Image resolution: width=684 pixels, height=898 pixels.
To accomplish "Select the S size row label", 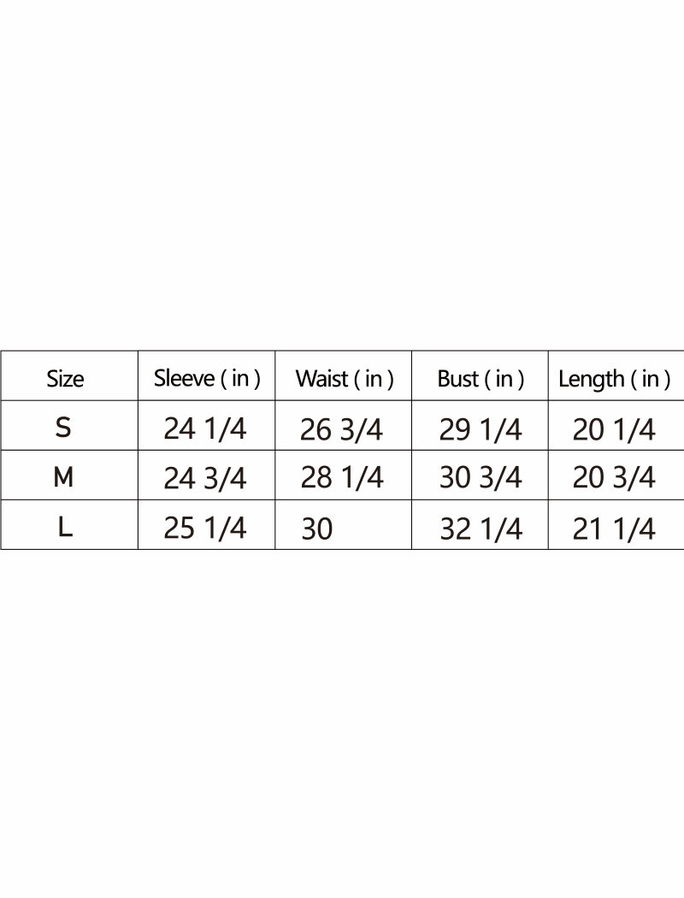I will point(63,428).
